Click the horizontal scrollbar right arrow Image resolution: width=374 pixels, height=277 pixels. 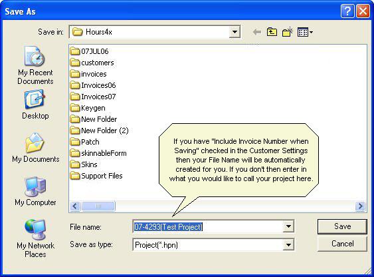pyautogui.click(x=360, y=206)
